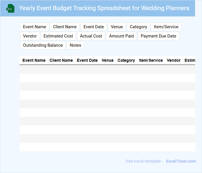Click the spreadsheet title heading text
Viewport: 202px width, 173px height.
pyautogui.click(x=104, y=8)
